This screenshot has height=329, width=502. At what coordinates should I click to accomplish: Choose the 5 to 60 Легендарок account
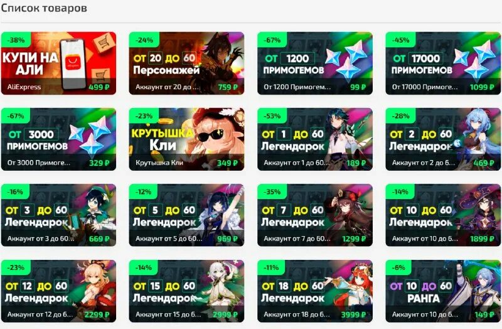pyautogui.click(x=186, y=215)
